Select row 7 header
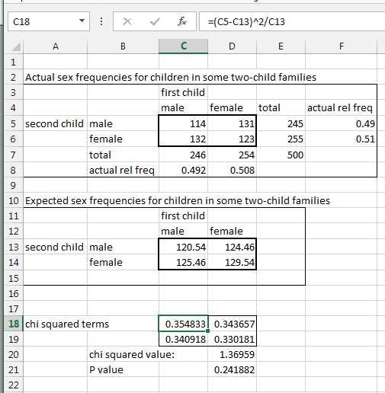Image resolution: width=385 pixels, height=393 pixels. coord(14,155)
